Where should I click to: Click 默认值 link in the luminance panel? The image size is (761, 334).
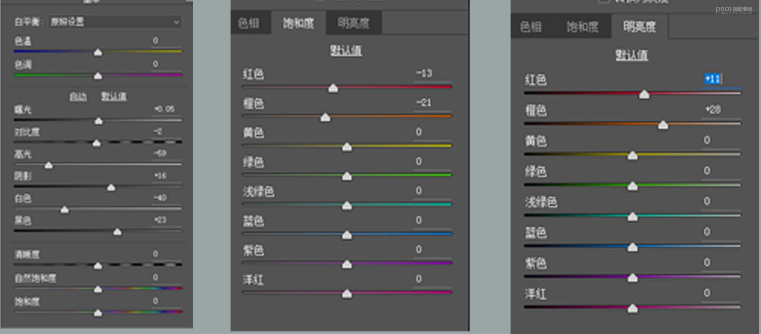tap(632, 56)
